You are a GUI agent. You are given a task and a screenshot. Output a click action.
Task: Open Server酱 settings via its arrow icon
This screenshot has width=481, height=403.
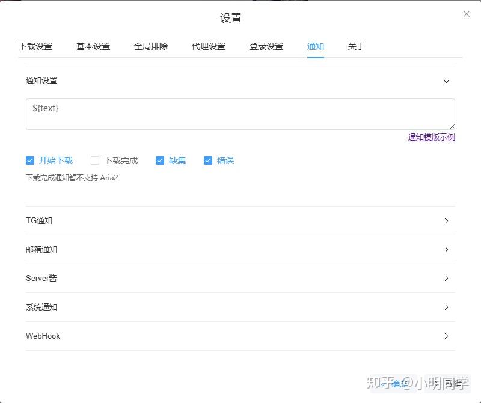pos(446,279)
